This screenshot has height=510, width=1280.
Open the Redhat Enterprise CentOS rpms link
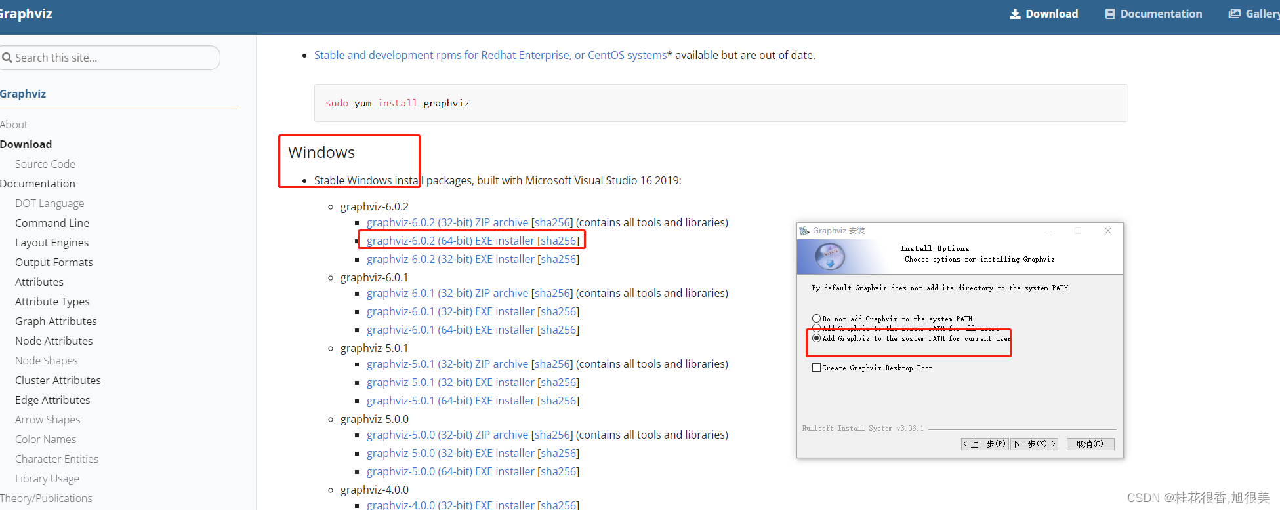click(x=490, y=55)
